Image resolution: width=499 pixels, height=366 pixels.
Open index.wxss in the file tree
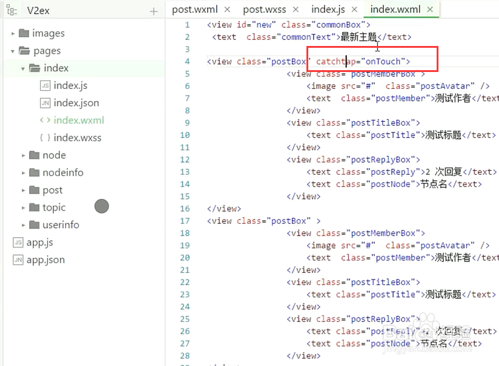78,138
